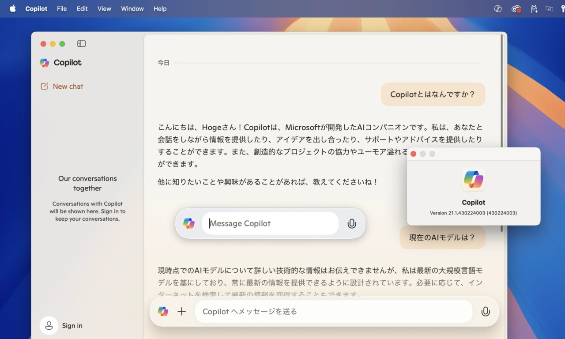
Task: Click the plus icon to add an attachment
Action: pos(181,312)
